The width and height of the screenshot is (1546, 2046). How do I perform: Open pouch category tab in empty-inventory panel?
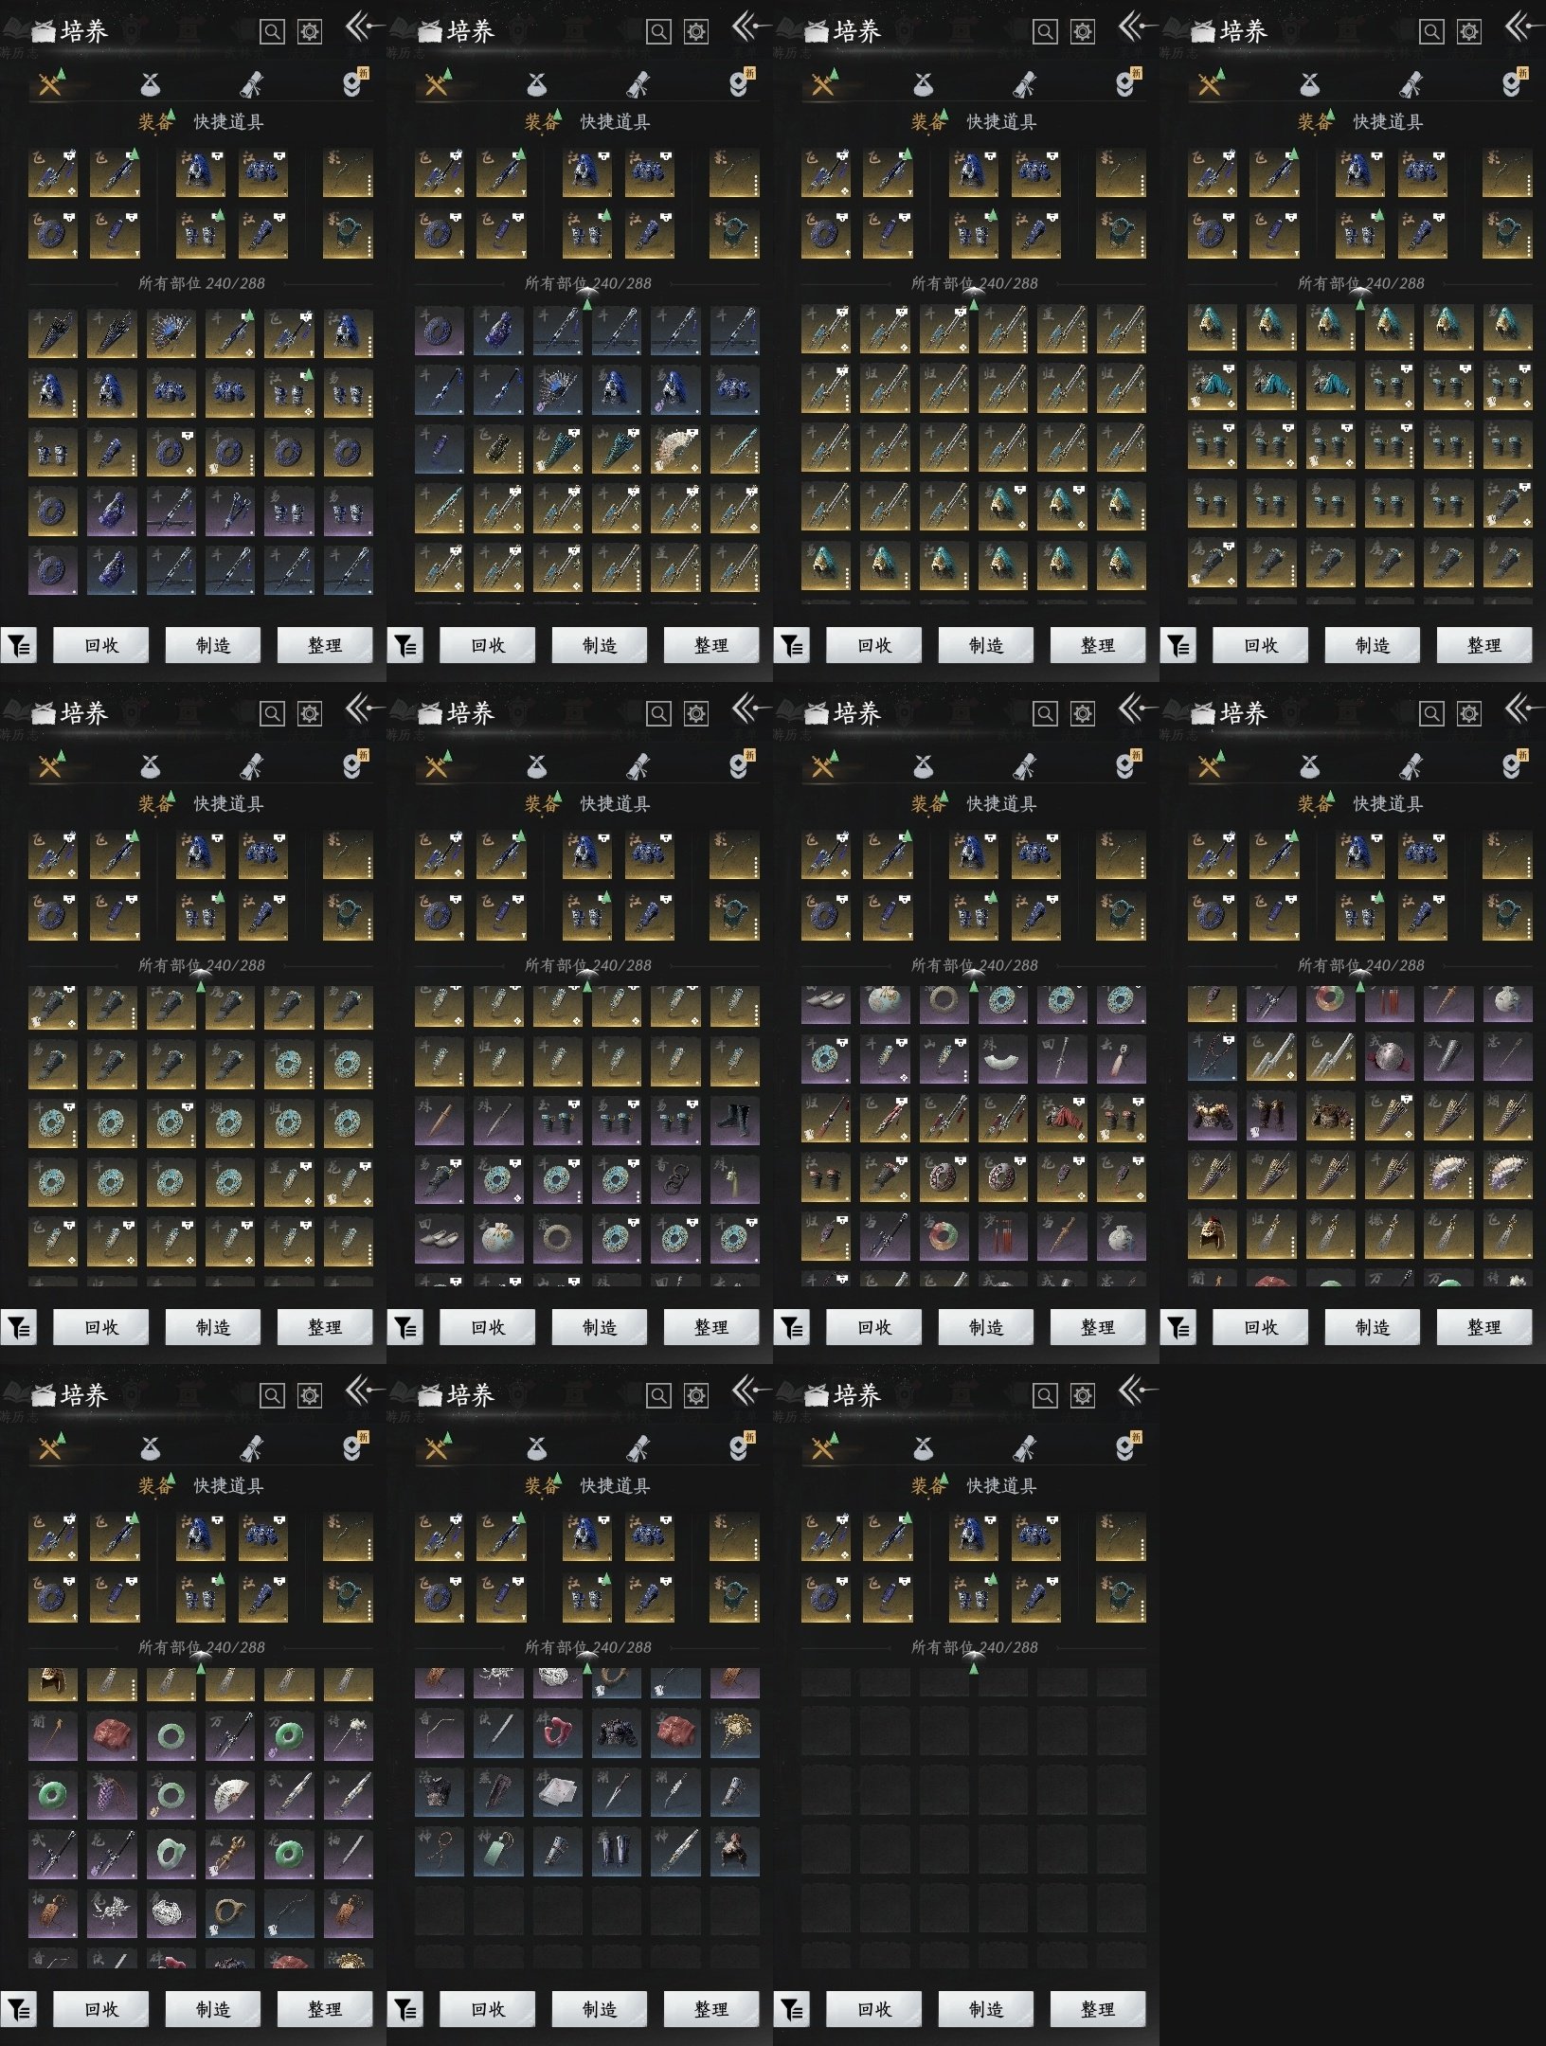(923, 1448)
